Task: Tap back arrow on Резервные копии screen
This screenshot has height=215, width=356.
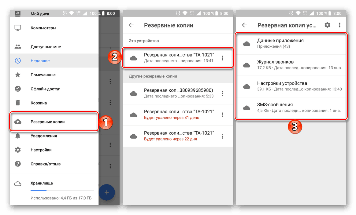Action: point(131,25)
